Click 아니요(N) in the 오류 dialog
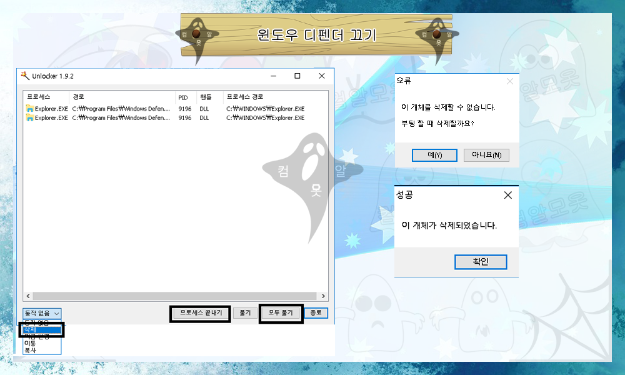Screen dimensions: 625x375 click(486, 155)
